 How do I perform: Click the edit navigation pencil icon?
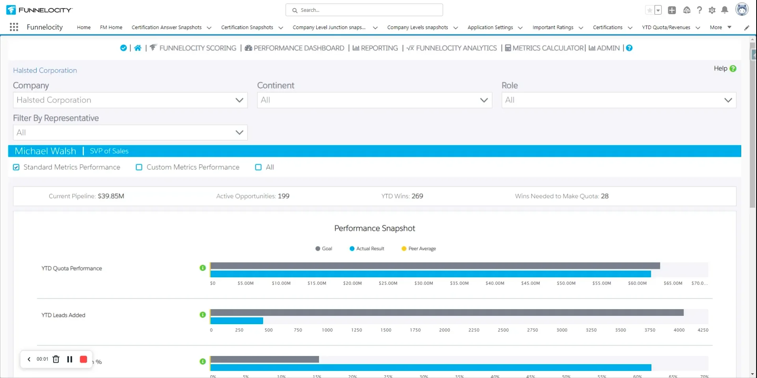pyautogui.click(x=746, y=28)
